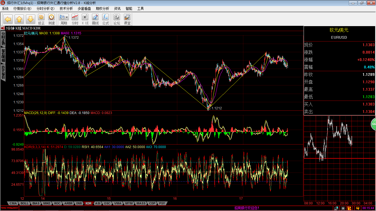Open the 技术分析 menu

[66, 9]
